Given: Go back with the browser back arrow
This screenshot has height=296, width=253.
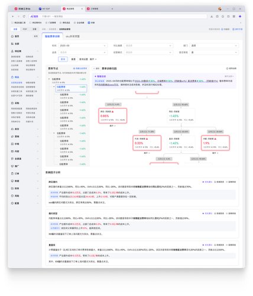Looking at the screenshot, I should click(13, 17).
